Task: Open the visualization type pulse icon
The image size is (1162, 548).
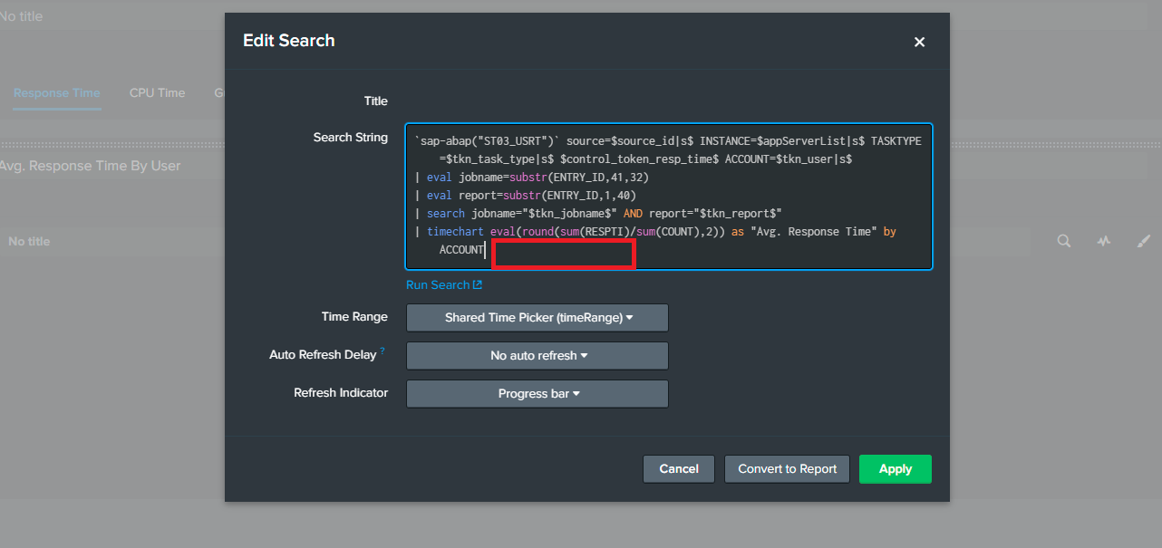Action: (1104, 241)
